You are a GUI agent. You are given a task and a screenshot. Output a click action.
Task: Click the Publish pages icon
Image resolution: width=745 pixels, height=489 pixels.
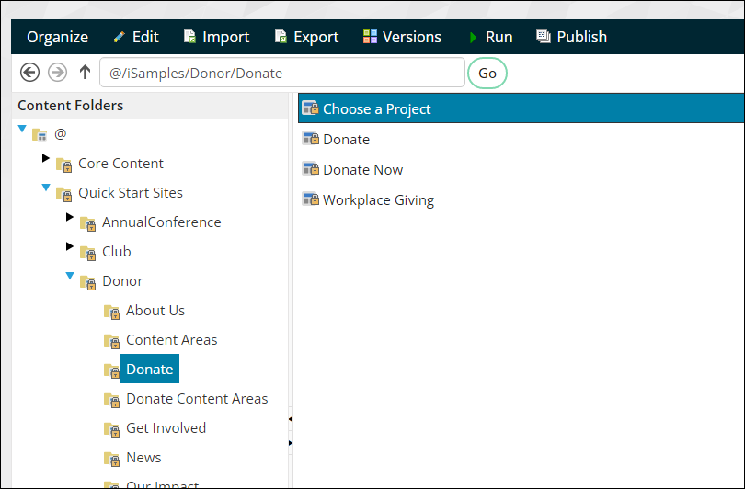(x=543, y=37)
